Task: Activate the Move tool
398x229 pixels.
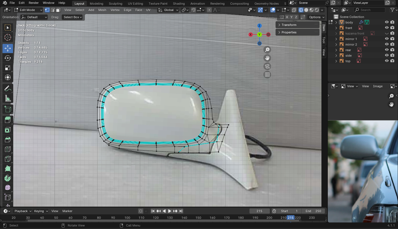Action: pyautogui.click(x=8, y=48)
